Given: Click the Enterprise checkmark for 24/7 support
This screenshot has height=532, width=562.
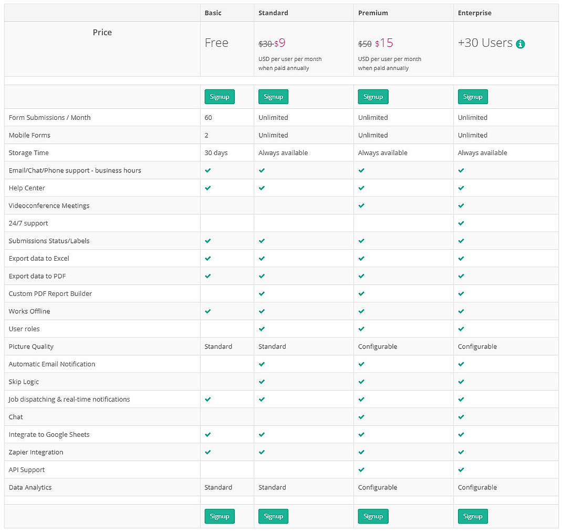Looking at the screenshot, I should 461,223.
